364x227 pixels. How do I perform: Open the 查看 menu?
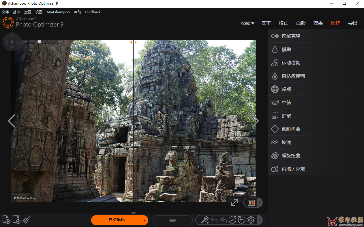click(28, 12)
